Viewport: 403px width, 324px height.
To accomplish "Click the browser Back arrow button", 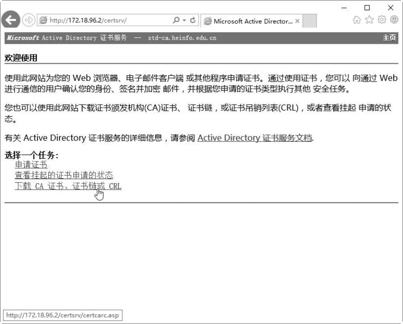I will click(x=10, y=20).
